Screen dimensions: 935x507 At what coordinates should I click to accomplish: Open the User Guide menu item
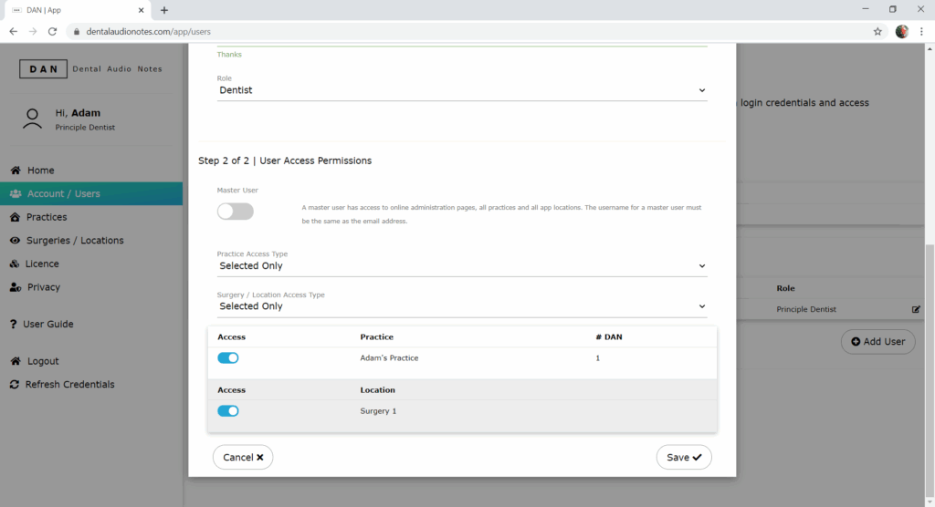click(47, 325)
